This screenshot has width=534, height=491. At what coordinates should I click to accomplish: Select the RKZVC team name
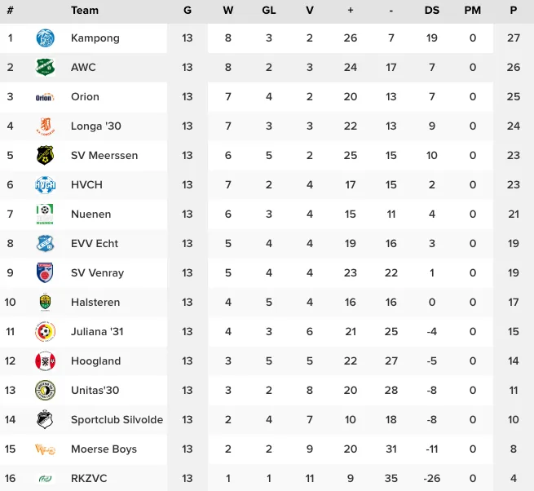(89, 479)
